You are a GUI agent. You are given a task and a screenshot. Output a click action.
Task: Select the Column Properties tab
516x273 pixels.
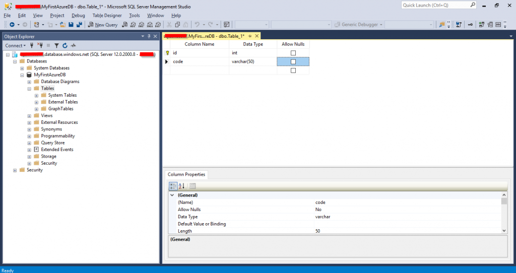186,174
